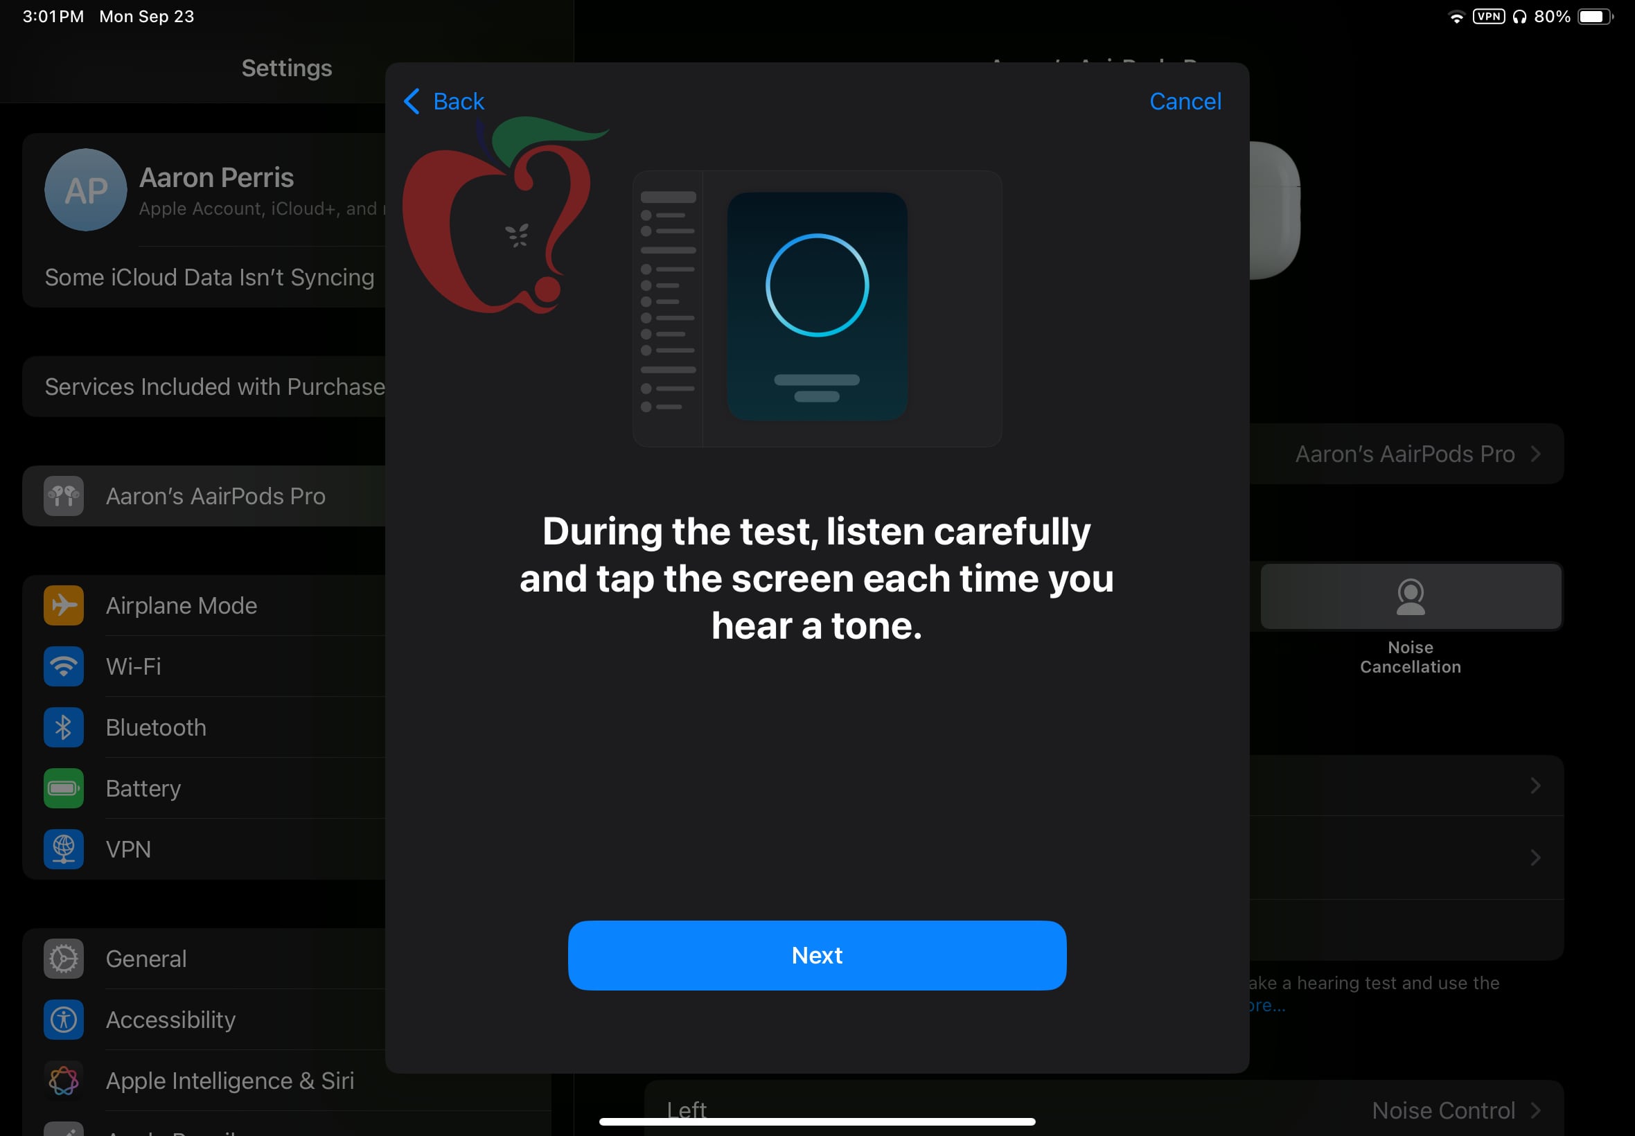Expand lower AirPods settings row chevron
1635x1136 pixels.
tap(1536, 857)
